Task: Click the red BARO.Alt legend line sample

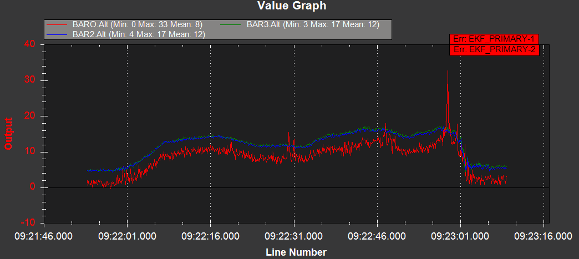Action: 58,25
